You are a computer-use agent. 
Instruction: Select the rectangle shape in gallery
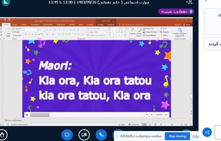119,29
